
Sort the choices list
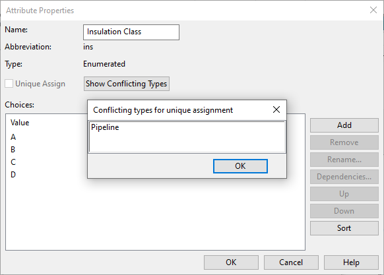coord(344,228)
